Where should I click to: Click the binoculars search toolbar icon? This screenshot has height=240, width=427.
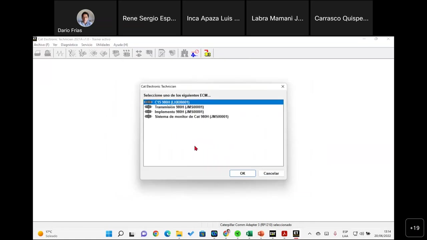coord(184,53)
